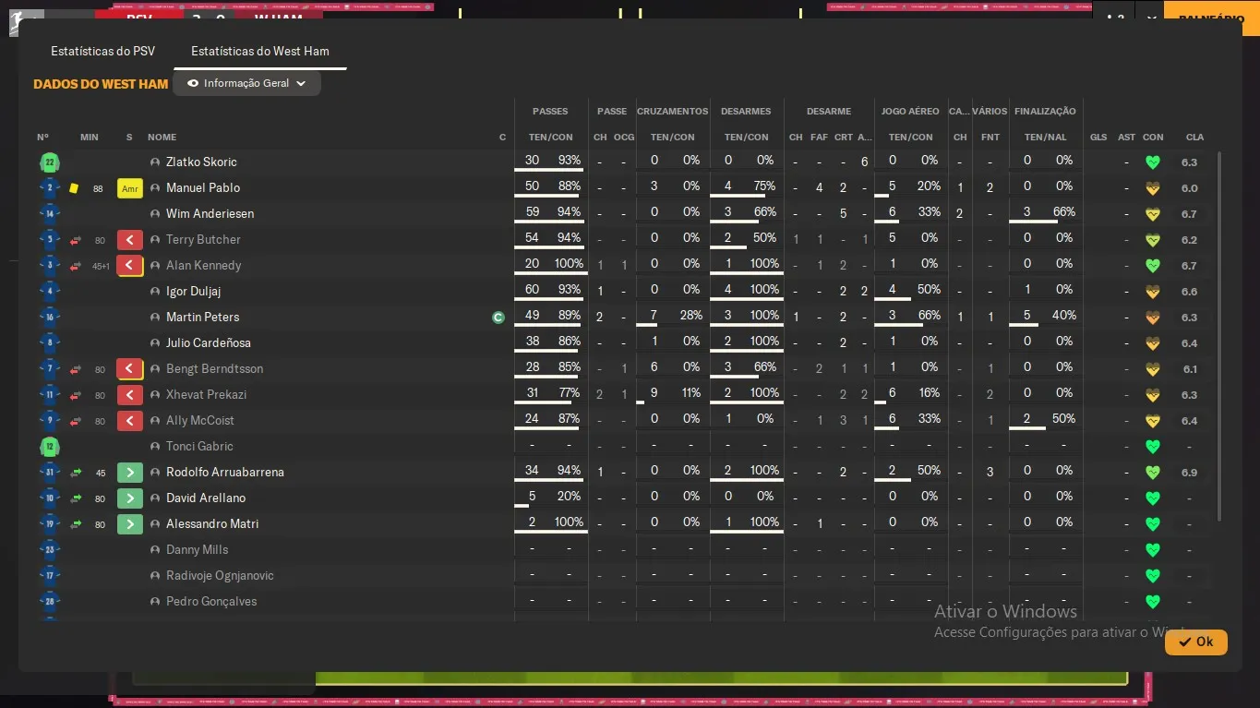Sort by the CON condition column header

click(x=1153, y=138)
